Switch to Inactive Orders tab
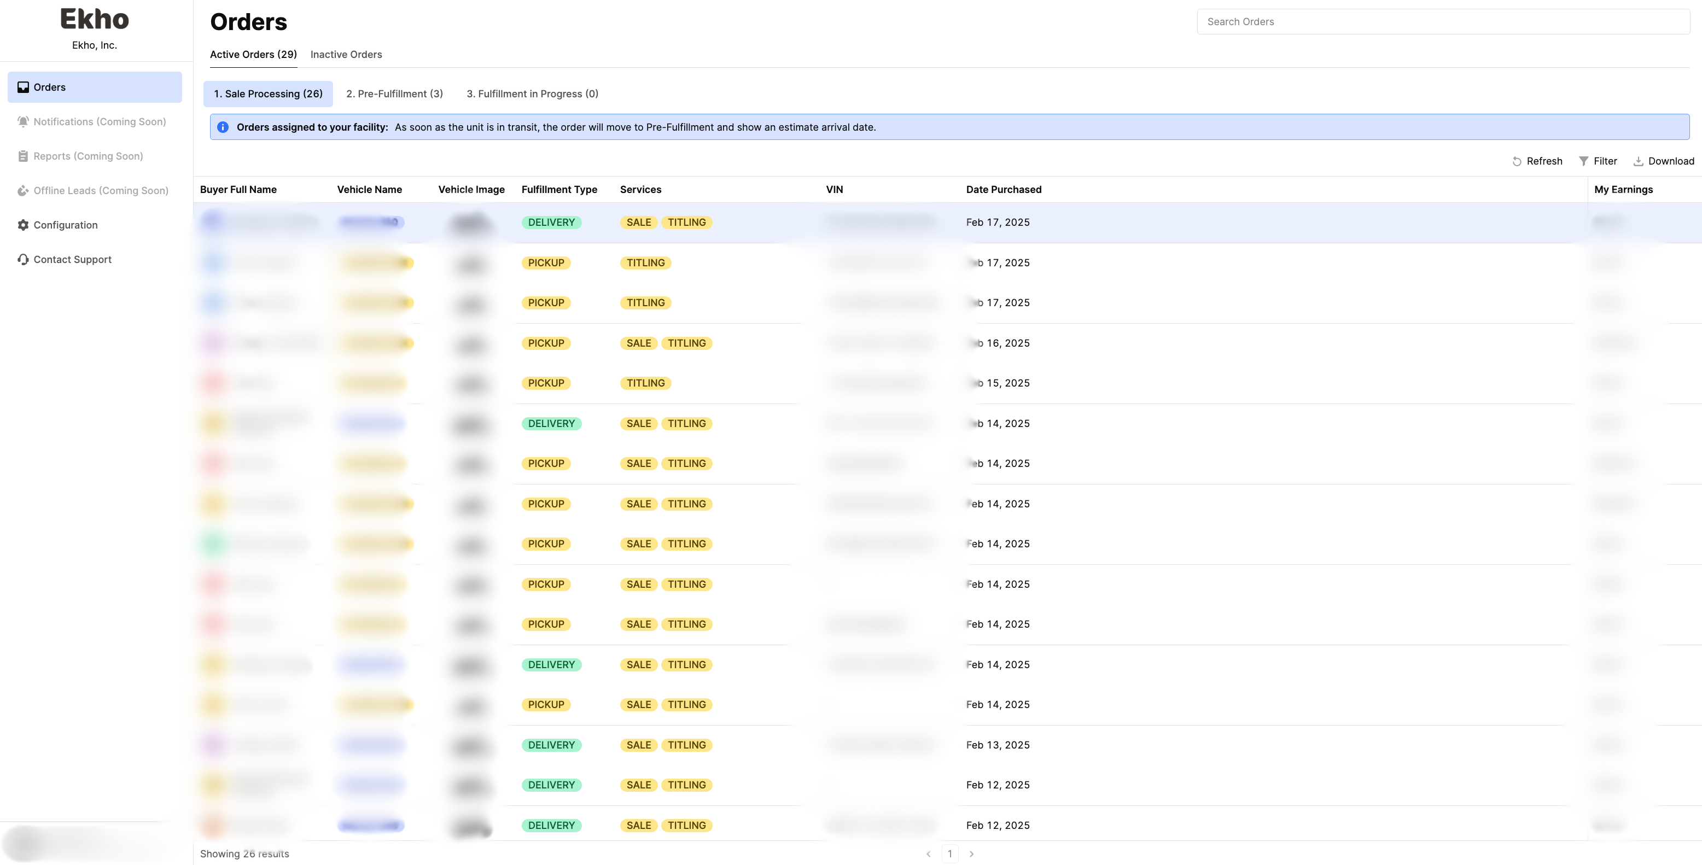 coord(346,55)
